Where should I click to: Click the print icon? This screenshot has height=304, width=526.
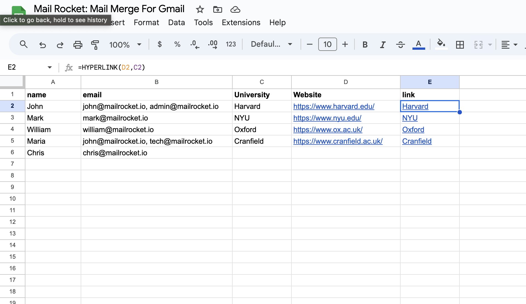click(x=78, y=44)
